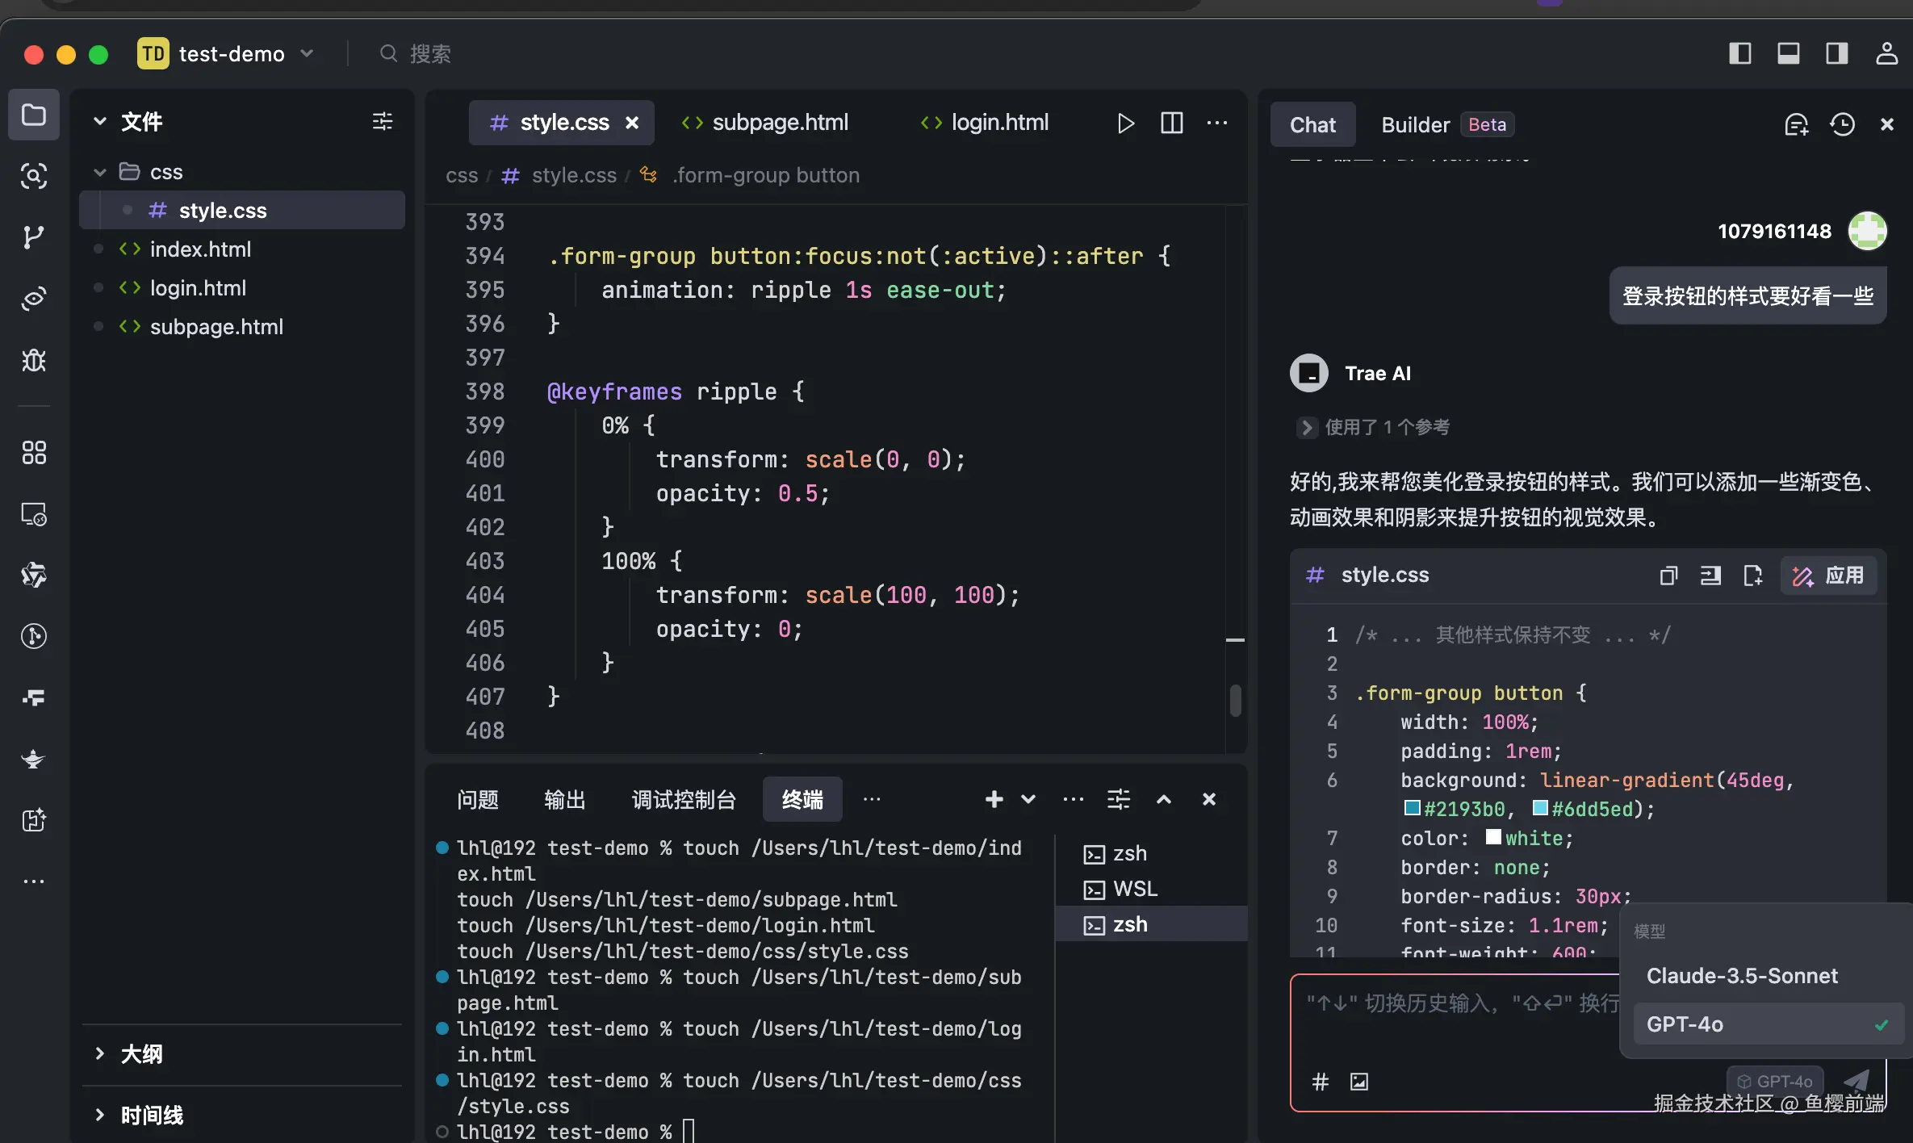Open the Extensions grid icon
Image resolution: width=1913 pixels, height=1143 pixels.
[33, 452]
